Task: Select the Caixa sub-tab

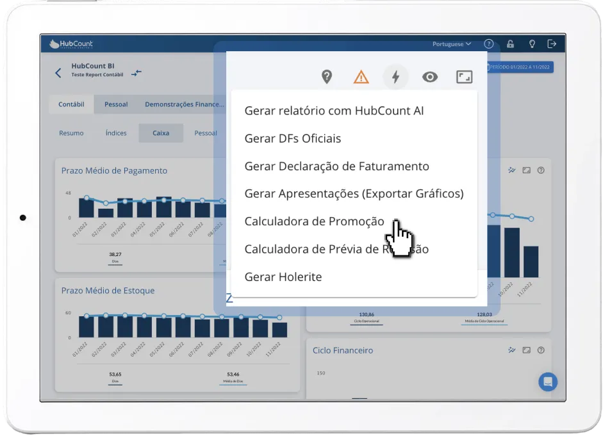Action: point(161,133)
